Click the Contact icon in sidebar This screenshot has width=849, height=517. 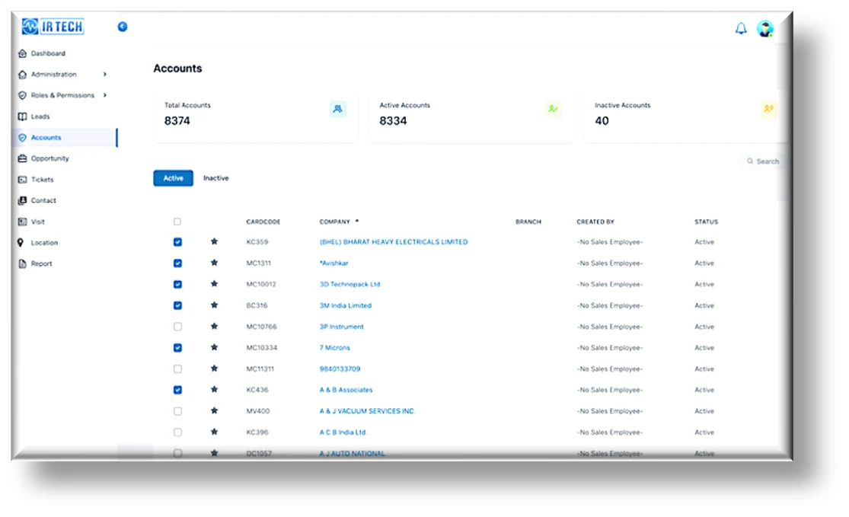(x=22, y=200)
